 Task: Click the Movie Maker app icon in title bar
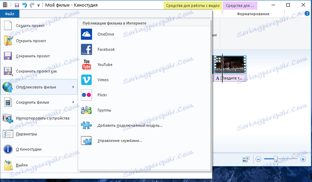[x=5, y=5]
